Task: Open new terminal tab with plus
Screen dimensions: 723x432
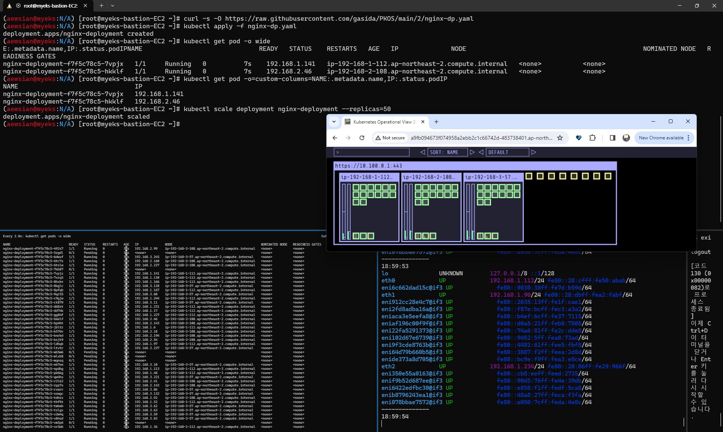Action: coord(101,6)
